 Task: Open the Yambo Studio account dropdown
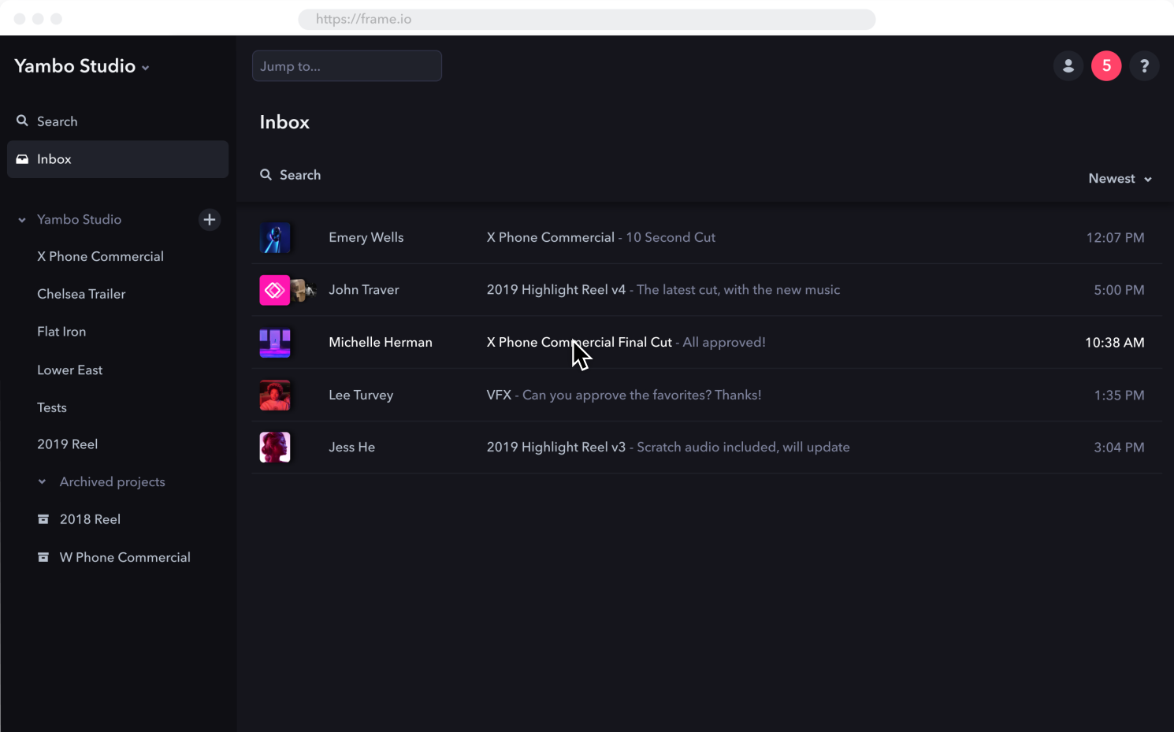tap(82, 66)
